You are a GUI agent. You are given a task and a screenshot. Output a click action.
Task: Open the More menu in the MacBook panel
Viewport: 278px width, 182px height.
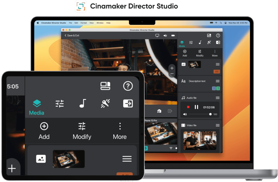click(215, 53)
